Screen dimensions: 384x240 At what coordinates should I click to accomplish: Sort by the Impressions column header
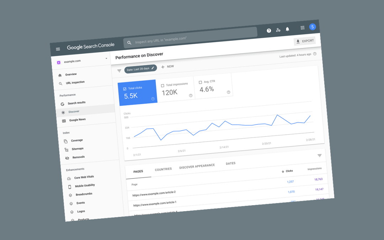pos(315,169)
